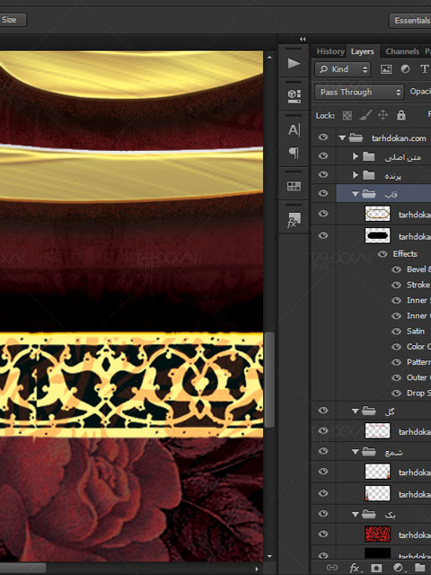Hide the پرنده group
This screenshot has width=431, height=575.
tap(323, 174)
